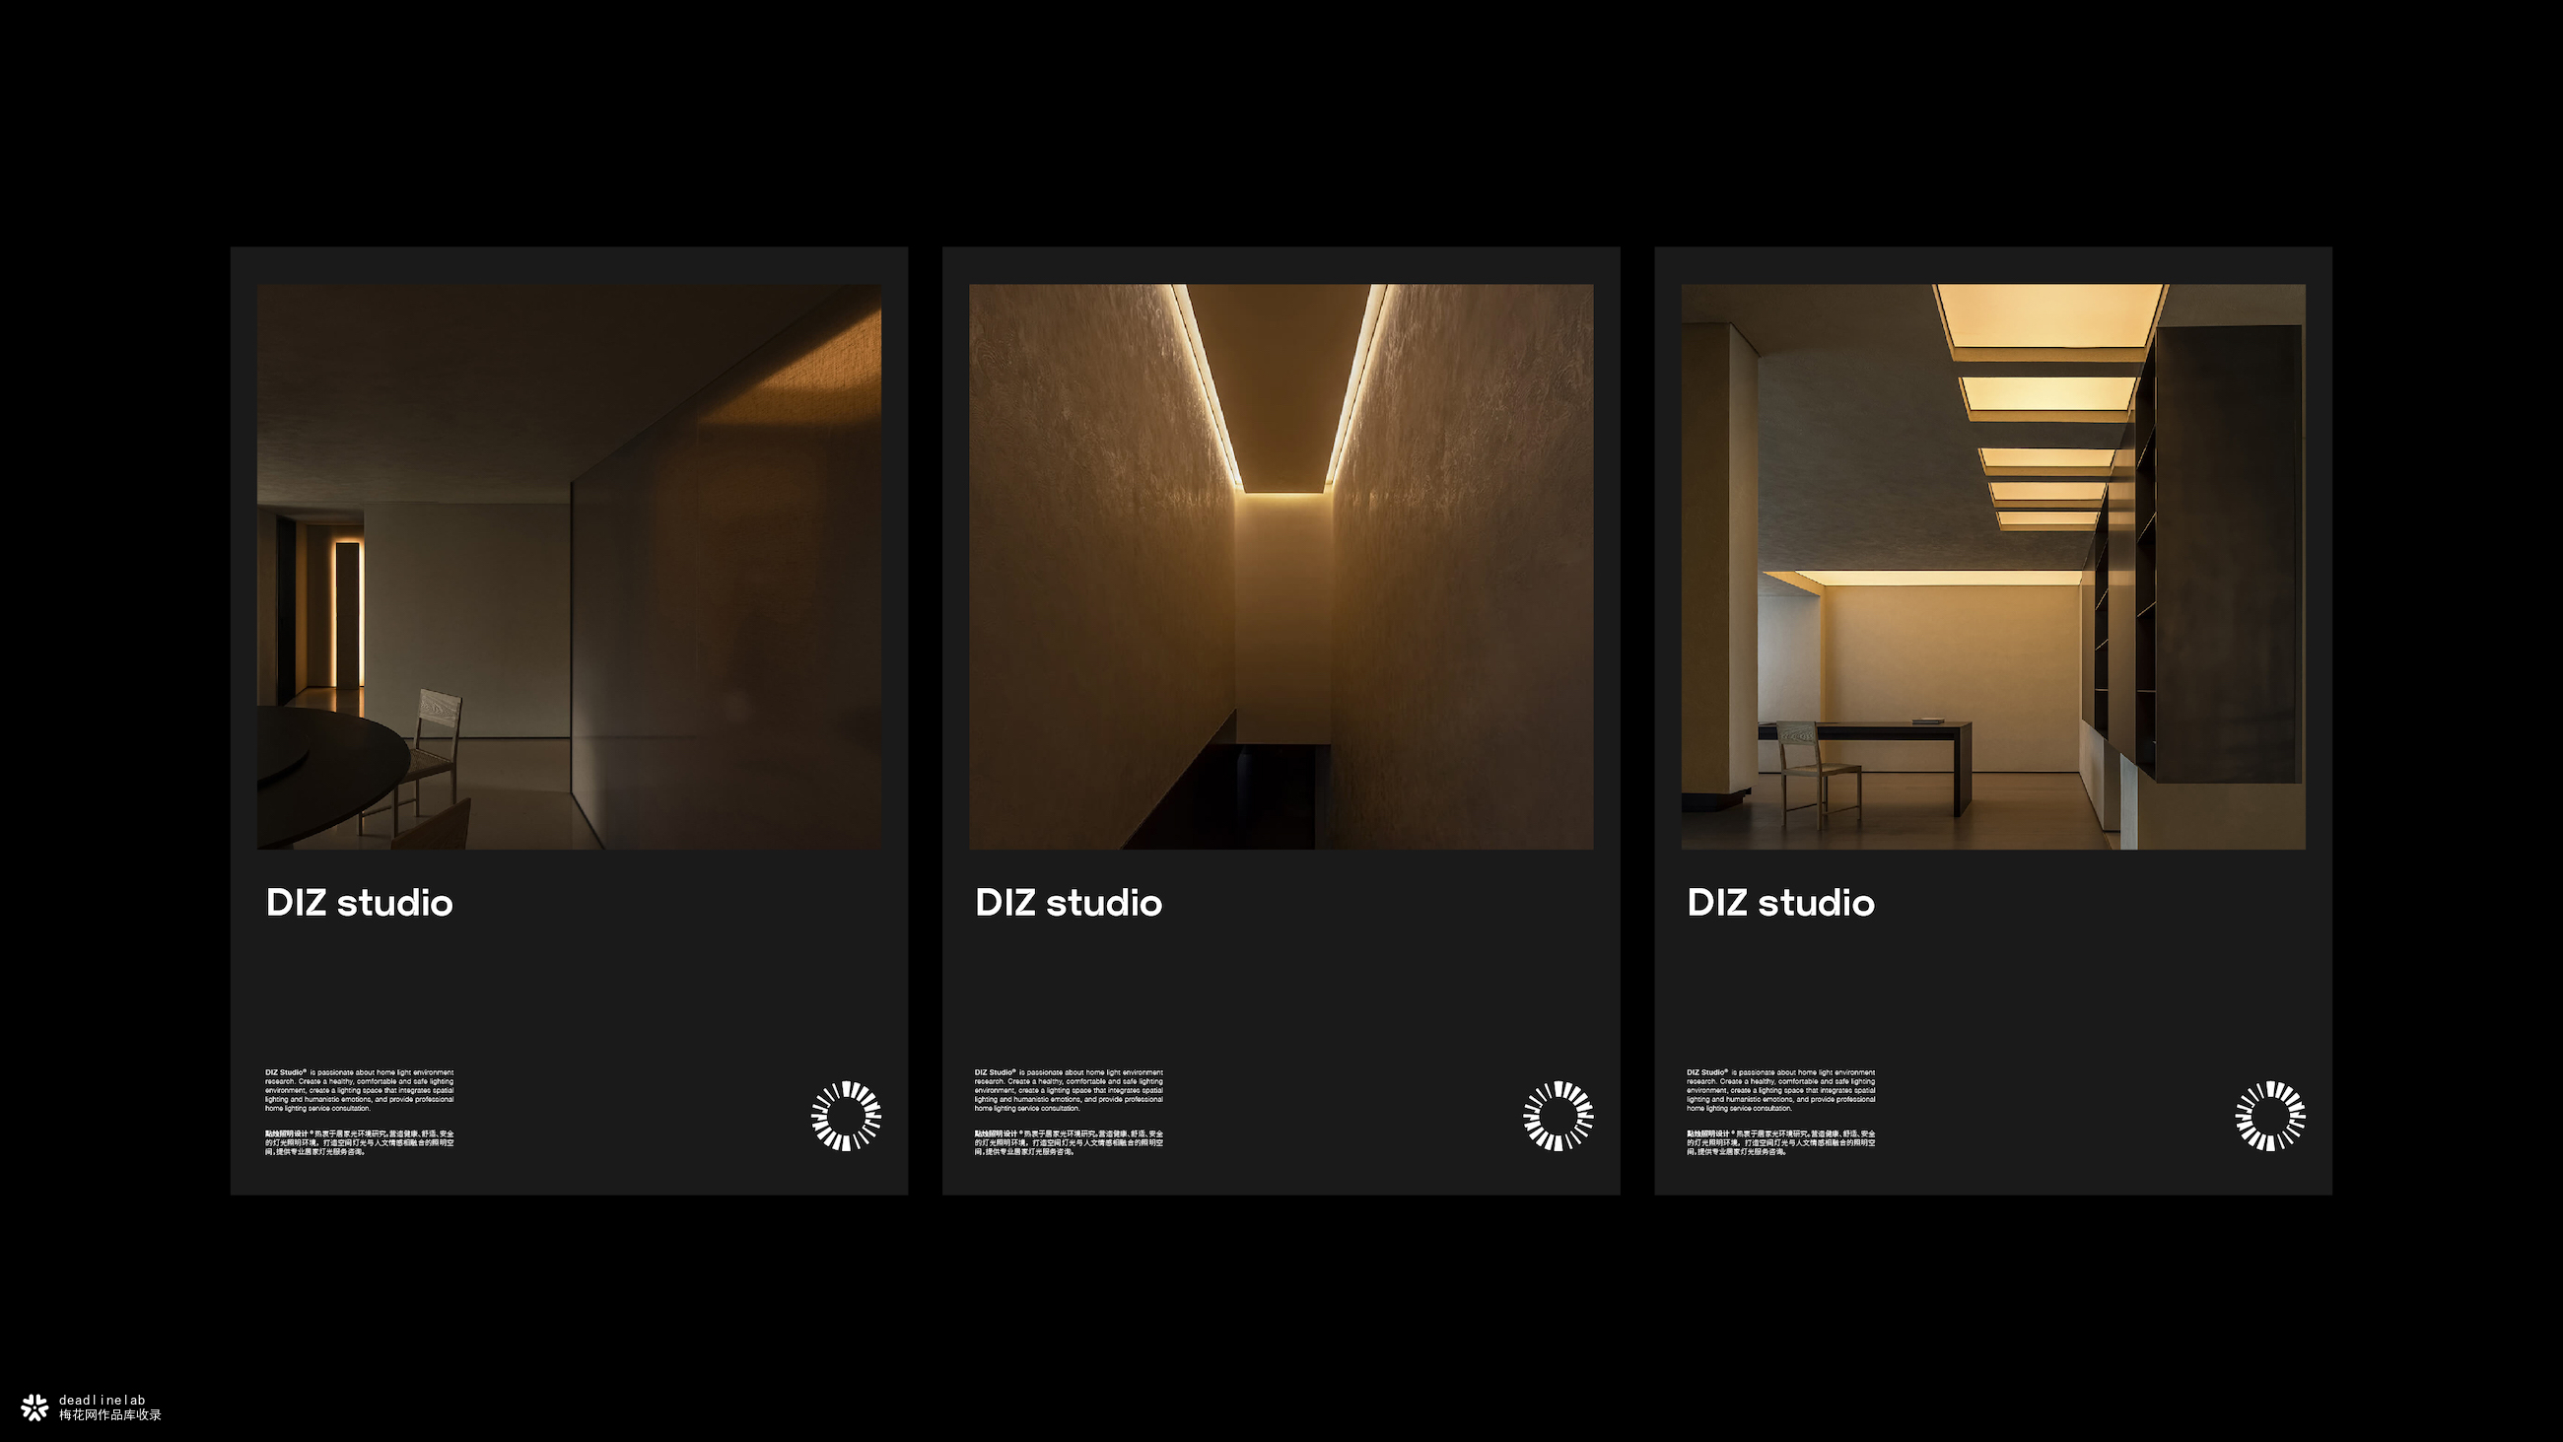2563x1442 pixels.
Task: Click the Meihua flower watermark icon
Action: click(x=35, y=1407)
